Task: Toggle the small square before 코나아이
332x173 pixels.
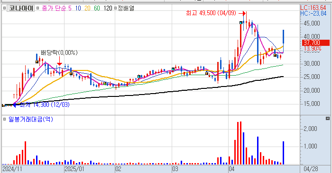Action: pos(4,8)
